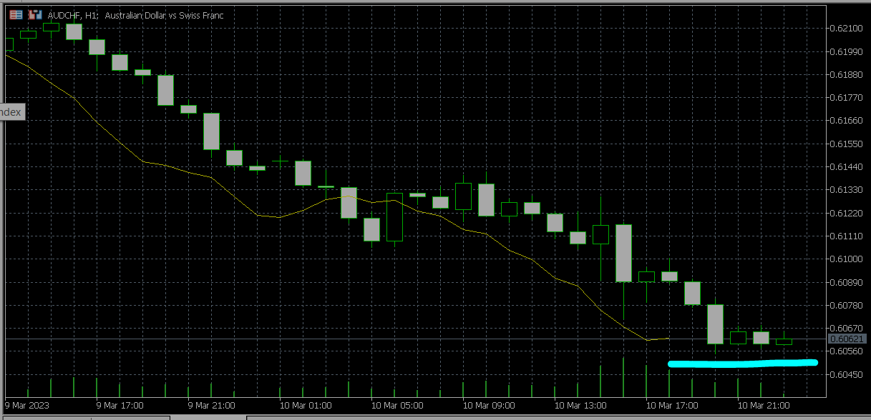Click the 10 Mar 05:00 time label
Viewport: 871px width, 420px height.
[397, 404]
